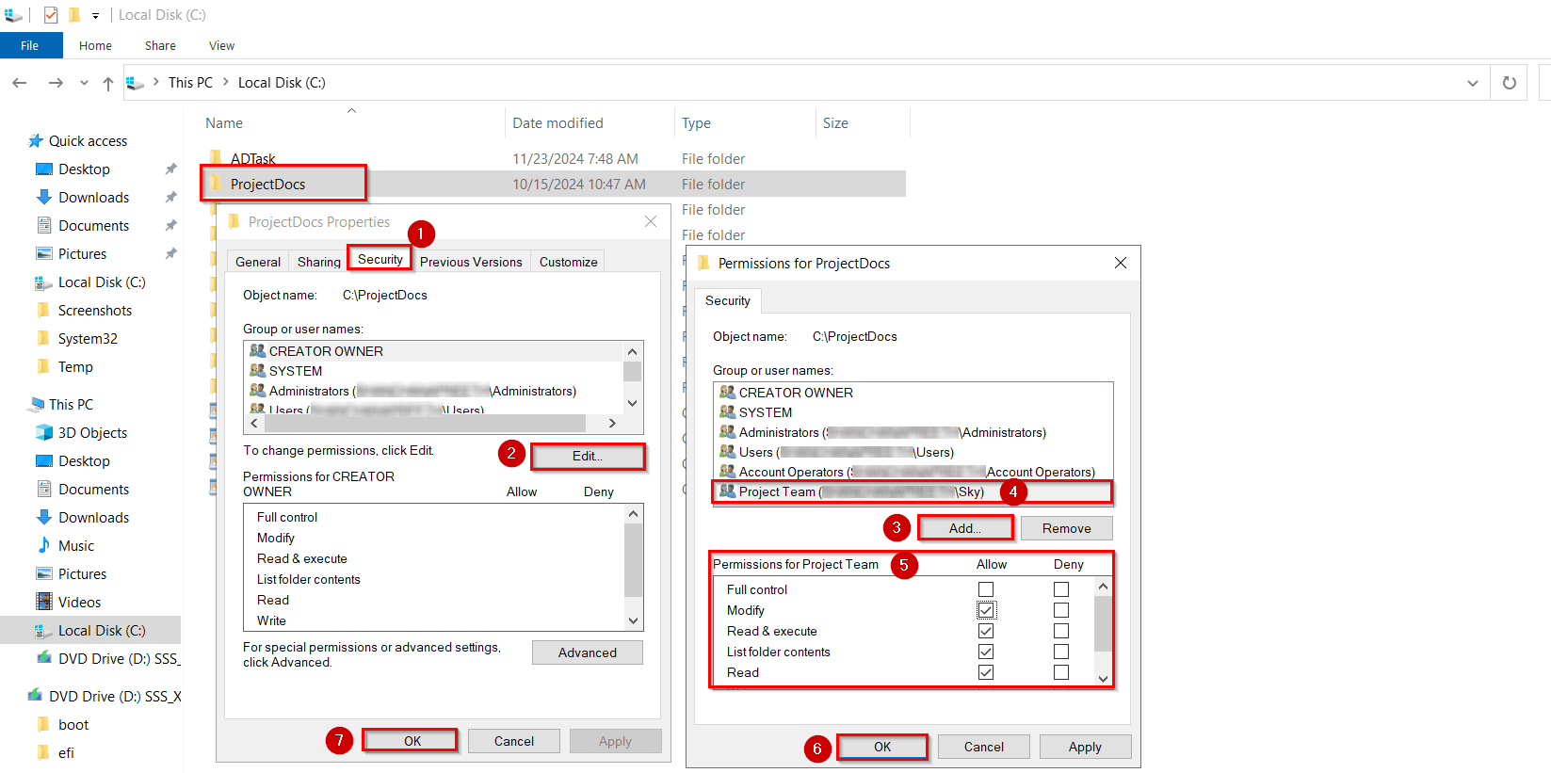Click the Quick access star icon

(x=36, y=141)
